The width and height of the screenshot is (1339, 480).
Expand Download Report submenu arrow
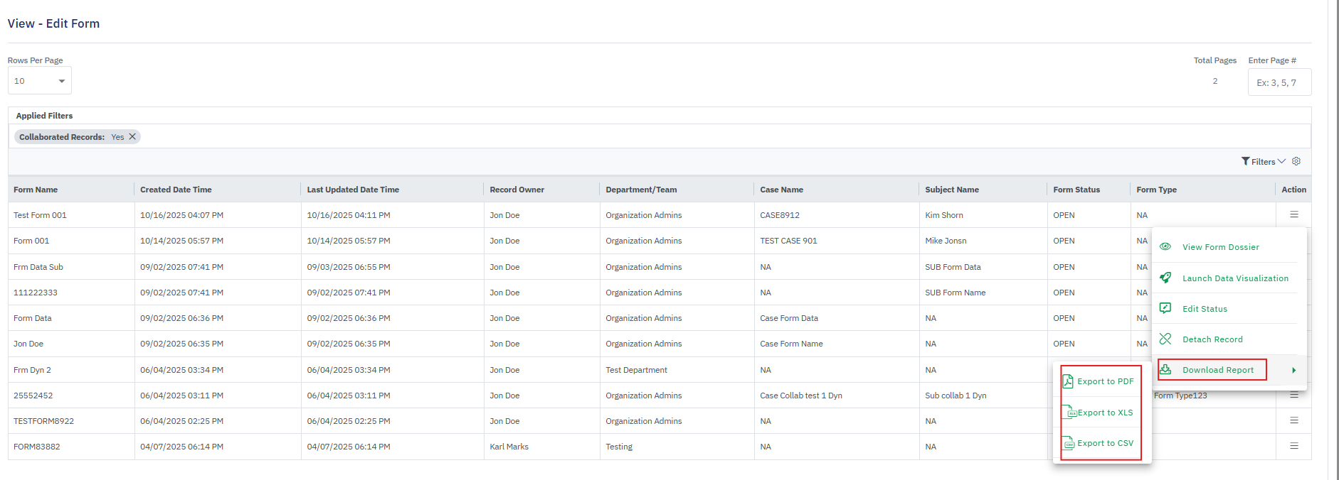(x=1293, y=370)
